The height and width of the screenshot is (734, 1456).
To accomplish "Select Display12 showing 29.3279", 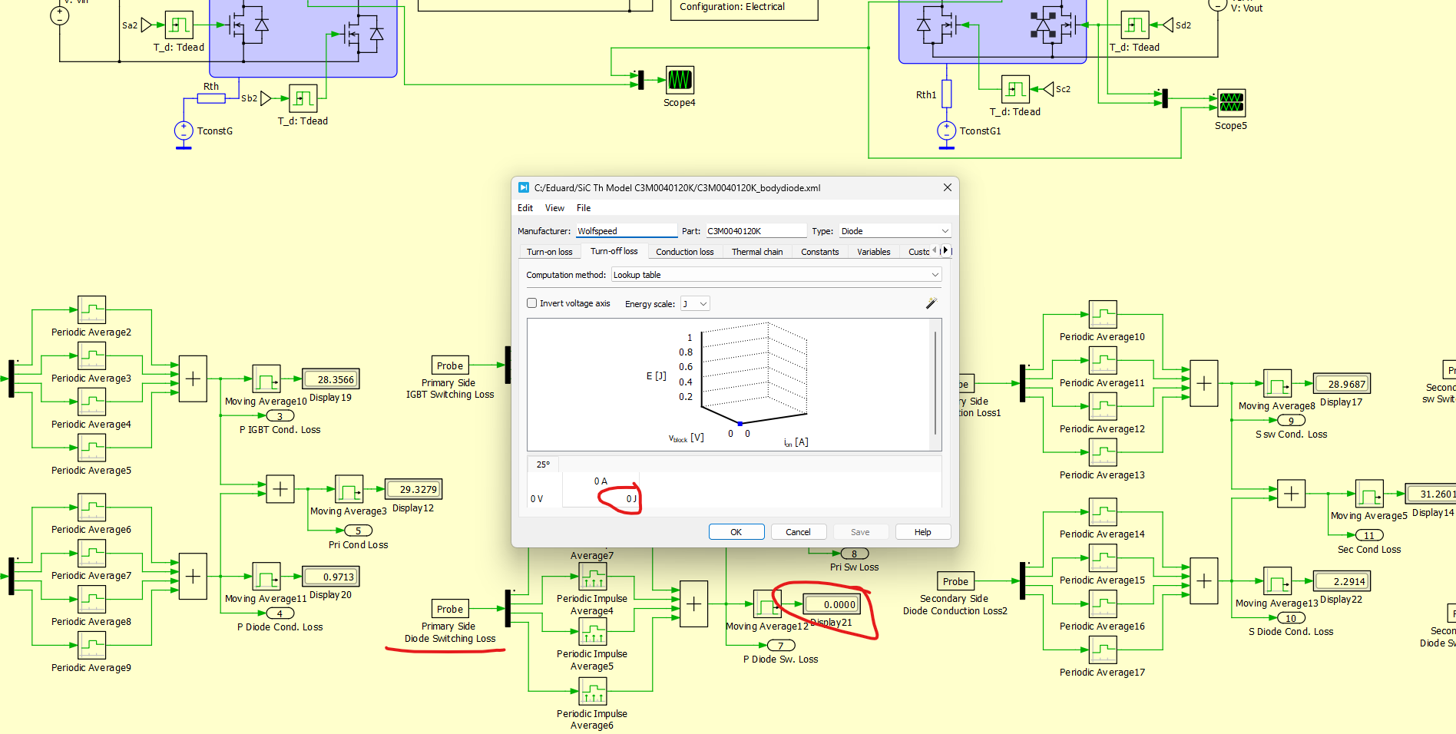I will tap(413, 489).
